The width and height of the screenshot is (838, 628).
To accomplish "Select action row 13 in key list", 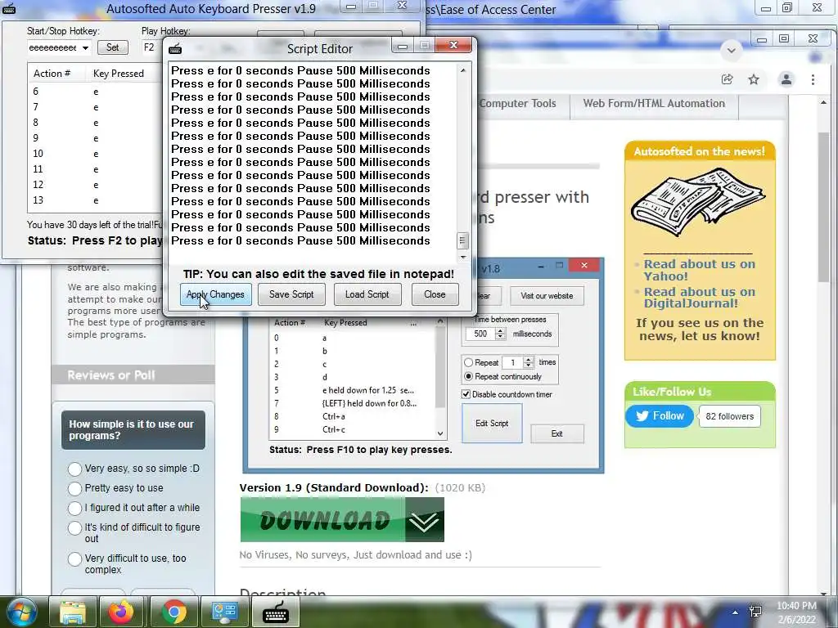I will (93, 200).
